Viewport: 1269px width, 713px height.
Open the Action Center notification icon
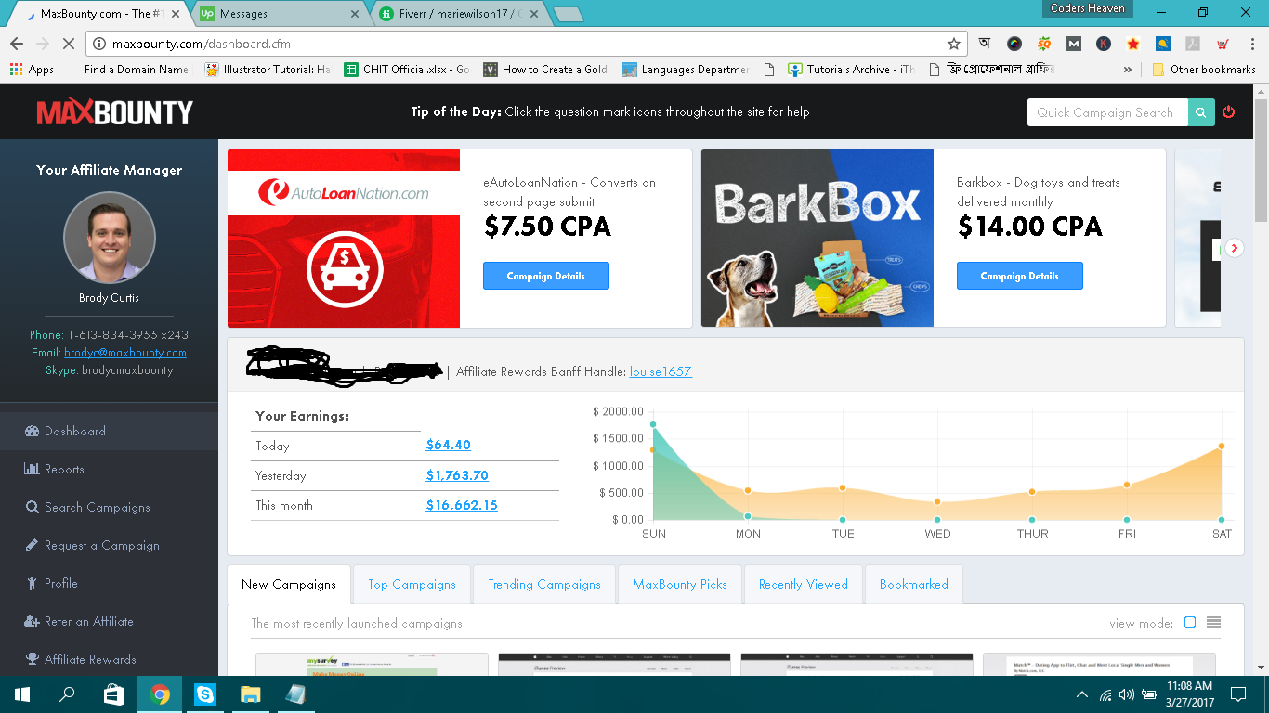coord(1238,694)
